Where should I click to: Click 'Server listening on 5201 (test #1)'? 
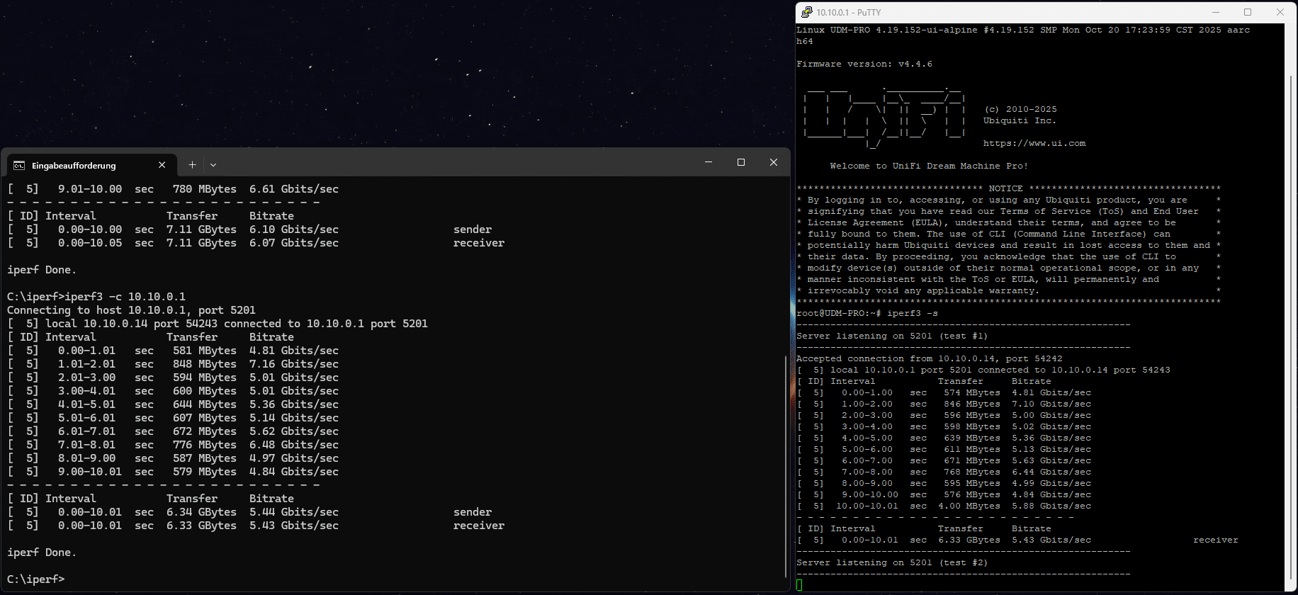(892, 336)
